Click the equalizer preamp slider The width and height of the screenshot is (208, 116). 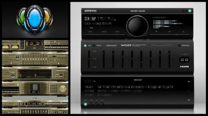[x=89, y=59]
